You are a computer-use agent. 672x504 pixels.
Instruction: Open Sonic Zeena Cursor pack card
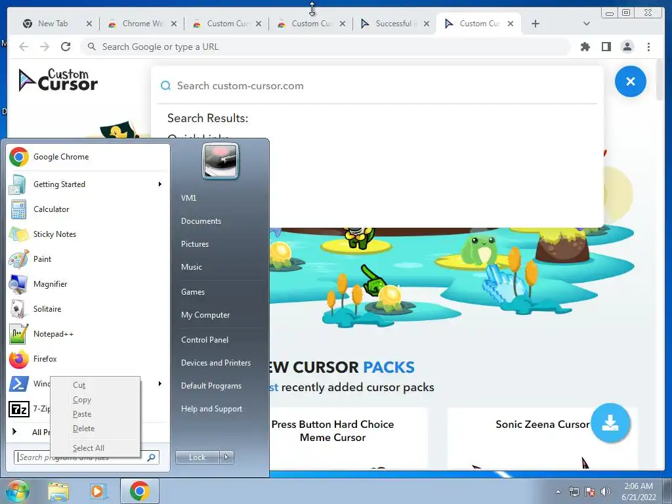542,438
